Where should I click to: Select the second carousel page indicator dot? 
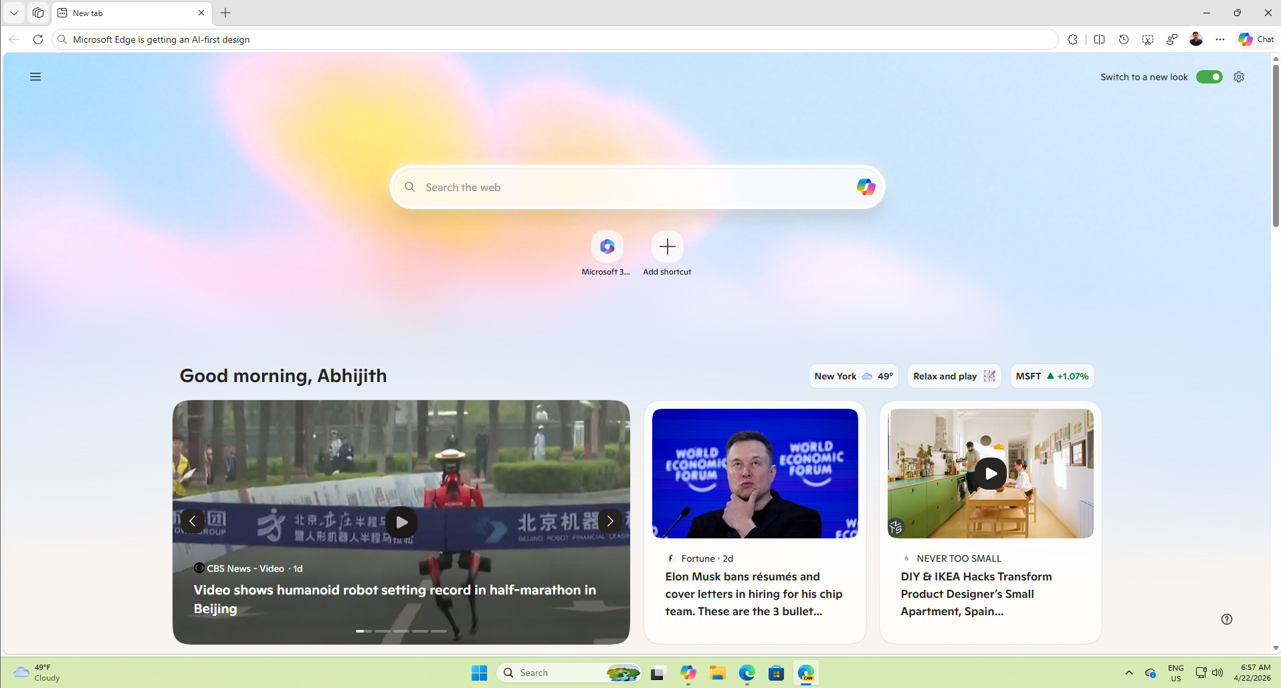[x=382, y=631]
